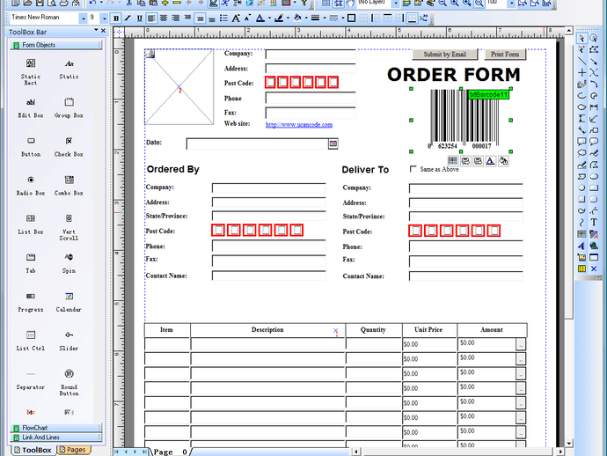Toggle left text alignment
Viewport: 607px width, 456px height.
[x=151, y=18]
